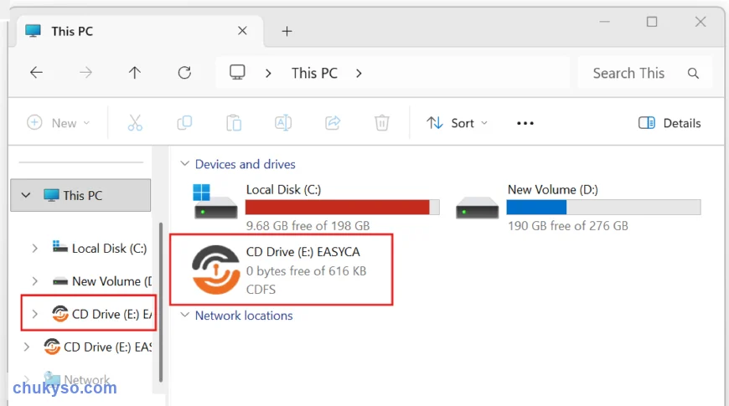Click the Share icon in toolbar
729x406 pixels.
(333, 123)
